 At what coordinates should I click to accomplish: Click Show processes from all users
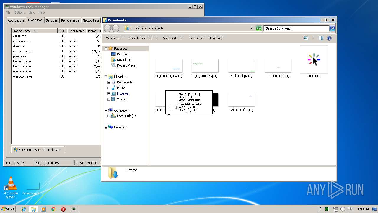coord(38,150)
